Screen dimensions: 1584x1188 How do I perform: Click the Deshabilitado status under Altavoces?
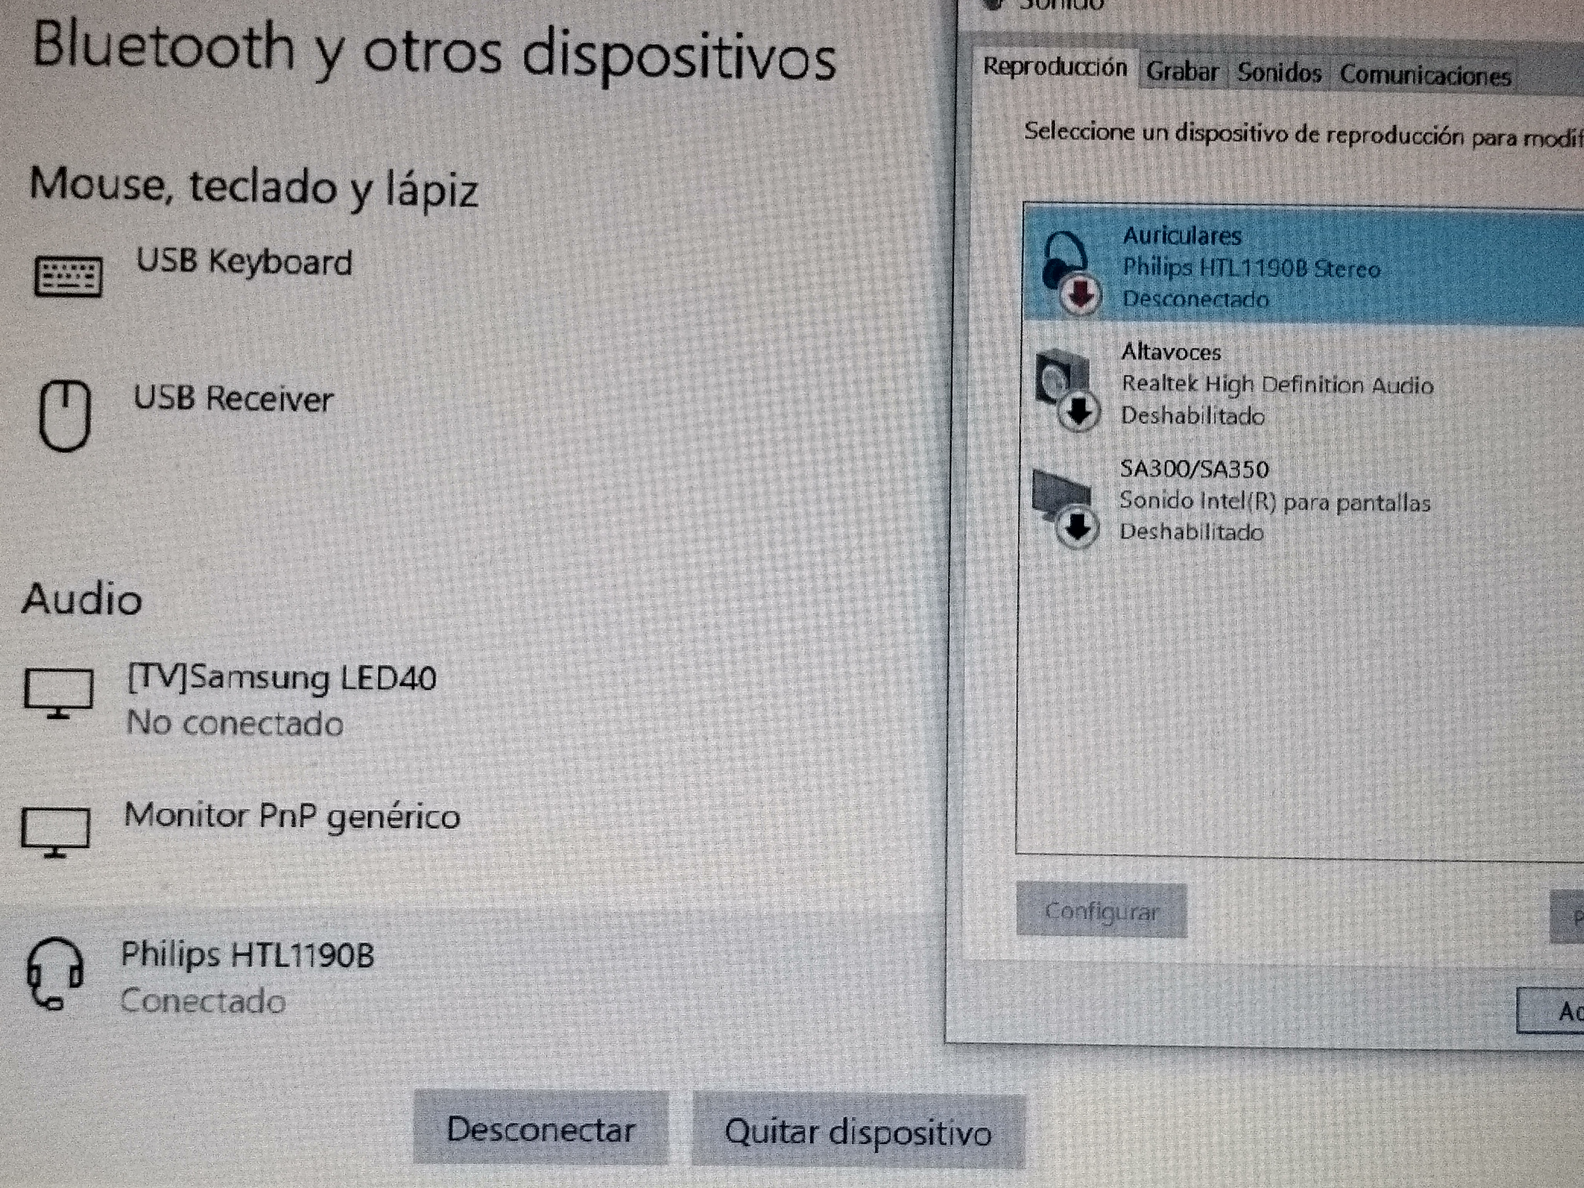click(x=1192, y=415)
